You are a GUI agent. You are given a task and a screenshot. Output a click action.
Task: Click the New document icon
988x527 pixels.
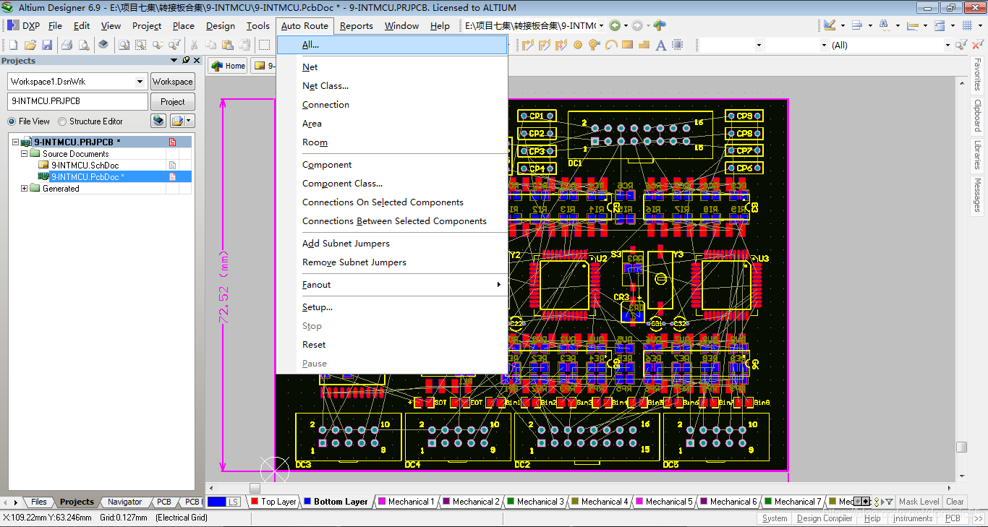[13, 45]
